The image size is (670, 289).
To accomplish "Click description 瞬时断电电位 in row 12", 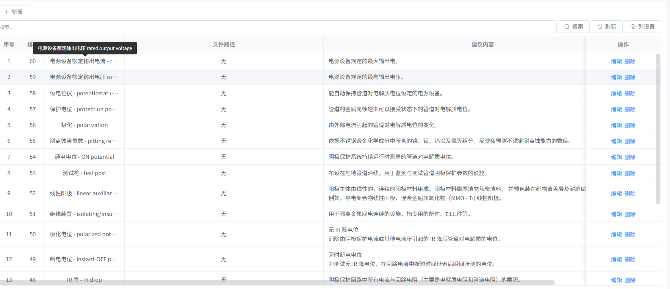I will coord(345,255).
